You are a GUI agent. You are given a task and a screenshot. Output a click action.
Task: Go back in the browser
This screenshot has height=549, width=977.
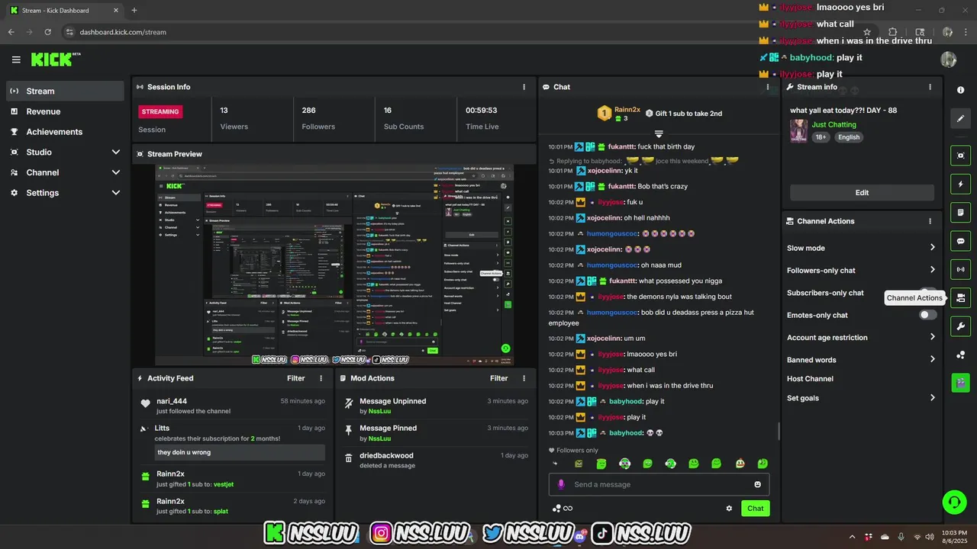coord(11,32)
